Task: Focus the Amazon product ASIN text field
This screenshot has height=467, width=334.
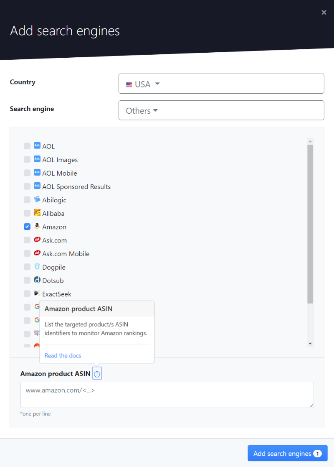Action: [167, 395]
